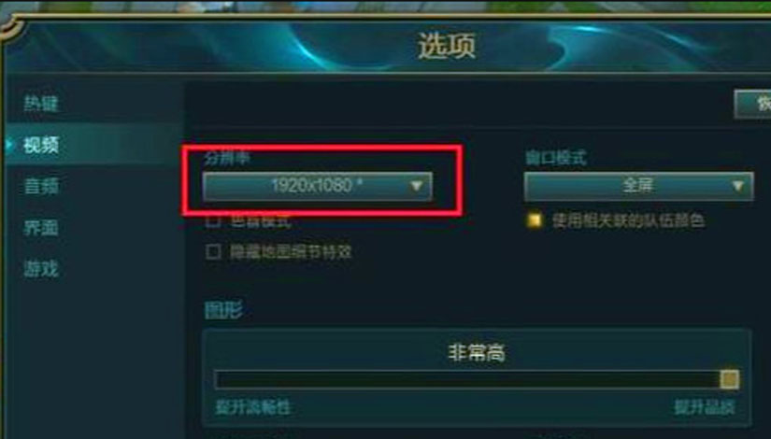Click the 图形 section heading
The width and height of the screenshot is (771, 439).
click(223, 311)
